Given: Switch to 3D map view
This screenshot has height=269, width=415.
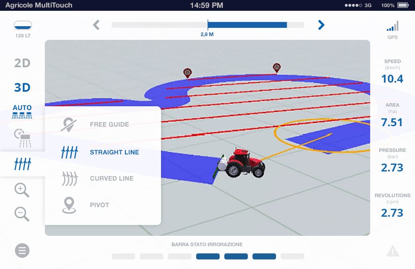Looking at the screenshot, I should [22, 88].
